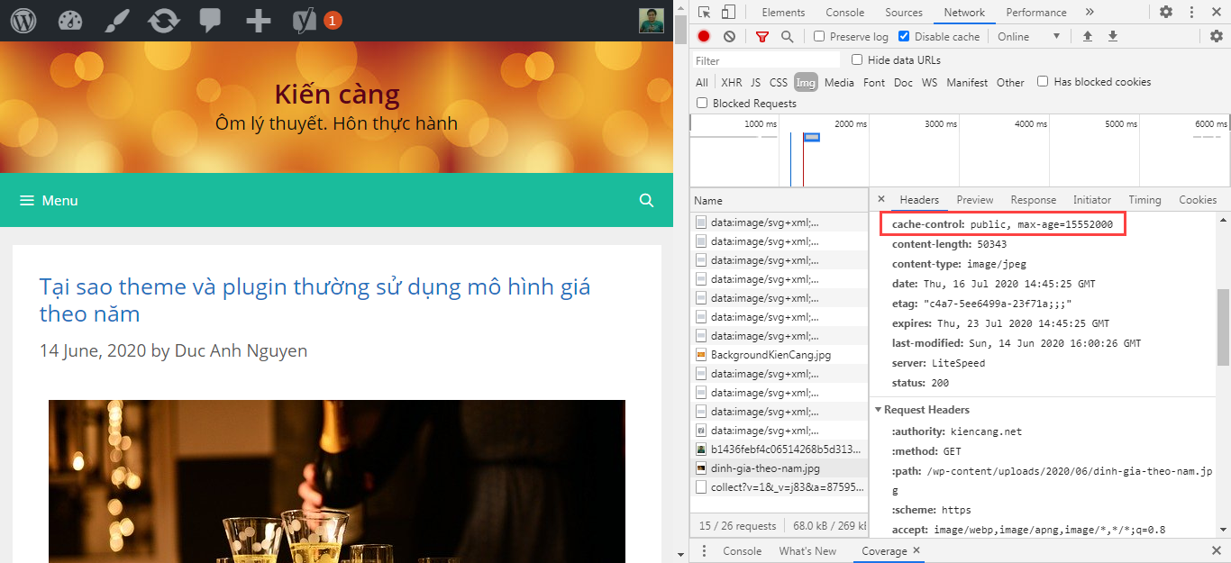1231x563 pixels.
Task: Uncheck the Disable cache checkbox
Action: (904, 36)
